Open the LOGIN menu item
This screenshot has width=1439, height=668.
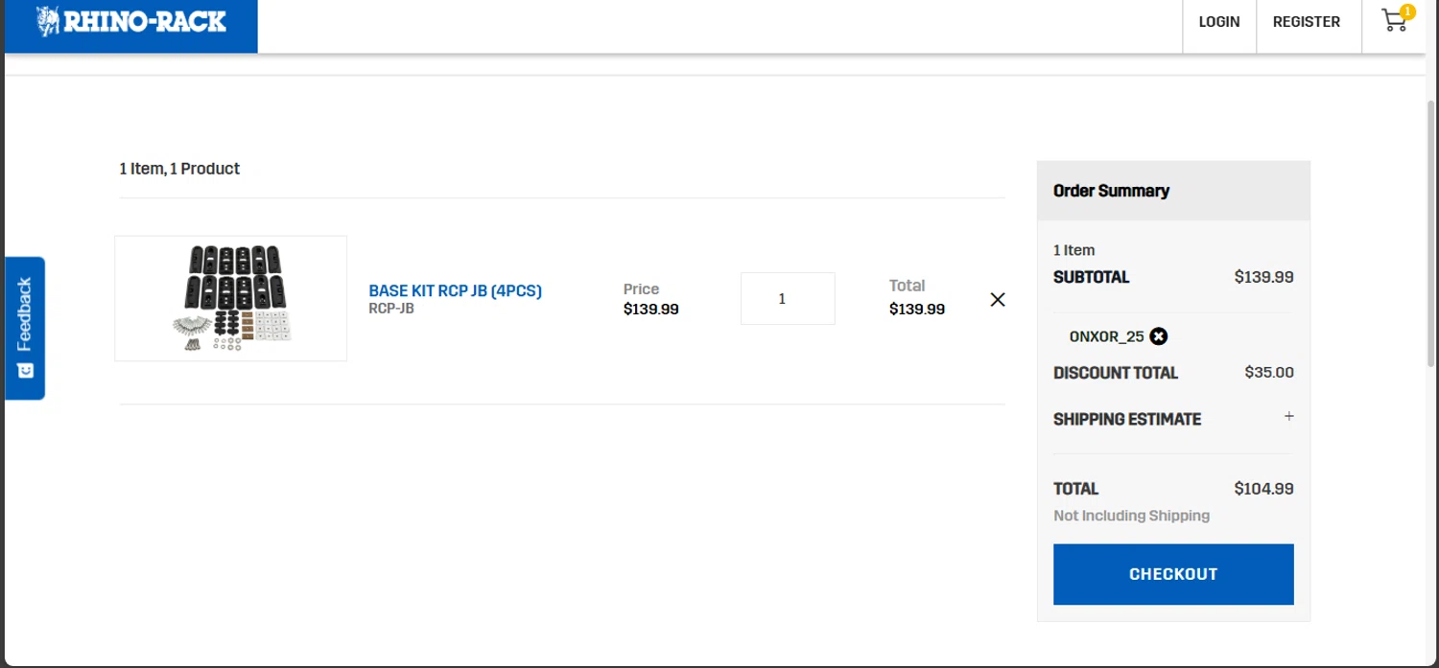[x=1219, y=22]
